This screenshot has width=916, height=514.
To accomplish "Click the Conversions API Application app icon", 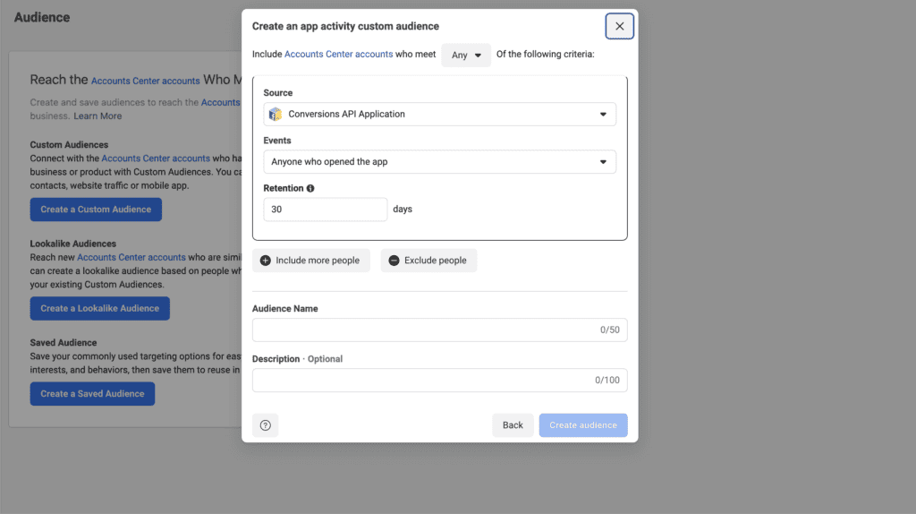I will pyautogui.click(x=276, y=114).
